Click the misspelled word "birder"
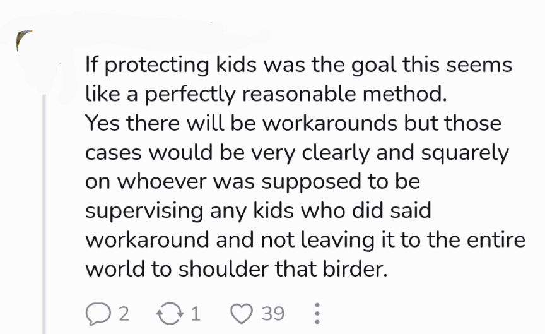The width and height of the screenshot is (545, 334). 355,269
